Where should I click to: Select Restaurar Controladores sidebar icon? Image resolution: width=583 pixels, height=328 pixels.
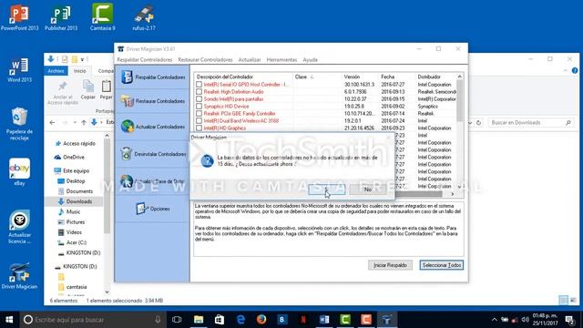click(x=128, y=101)
